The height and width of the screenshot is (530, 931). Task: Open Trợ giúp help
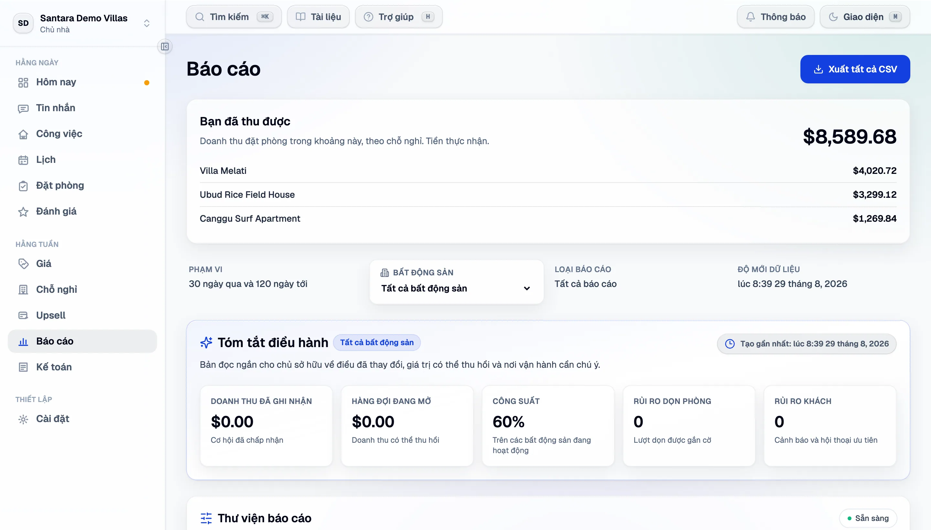pyautogui.click(x=399, y=17)
